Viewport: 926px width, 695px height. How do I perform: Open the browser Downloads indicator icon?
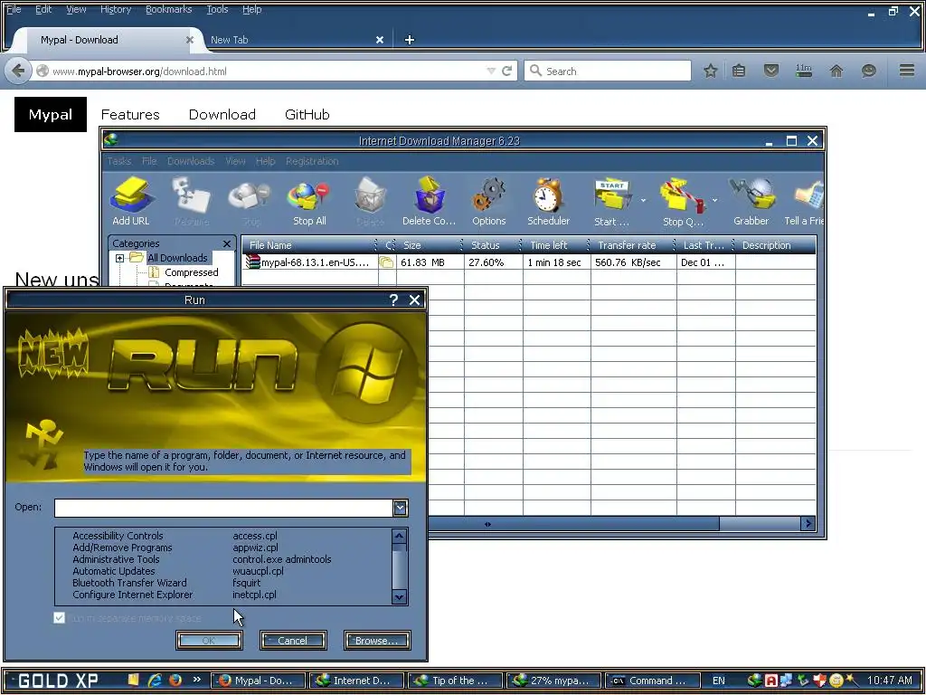point(804,71)
